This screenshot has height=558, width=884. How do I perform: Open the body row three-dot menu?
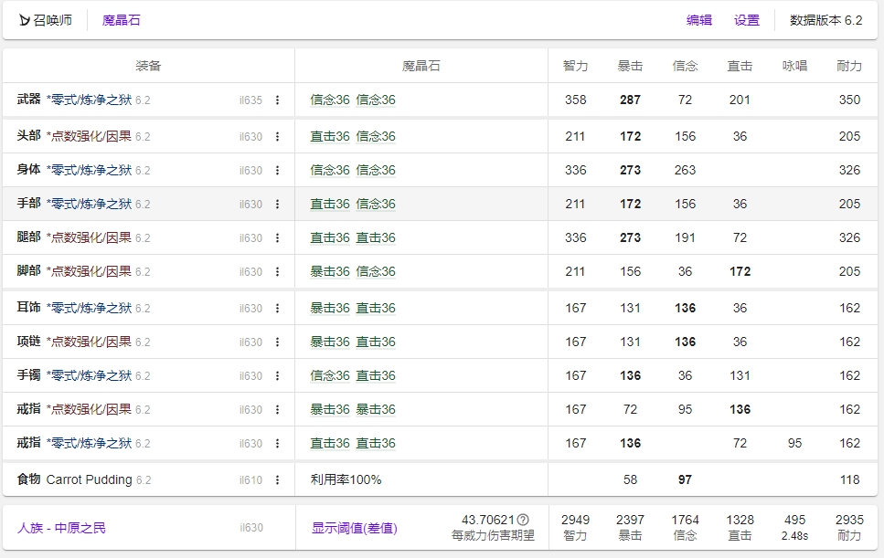tap(277, 171)
